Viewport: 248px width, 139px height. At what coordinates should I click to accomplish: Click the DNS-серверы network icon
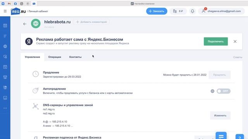(x=36, y=106)
